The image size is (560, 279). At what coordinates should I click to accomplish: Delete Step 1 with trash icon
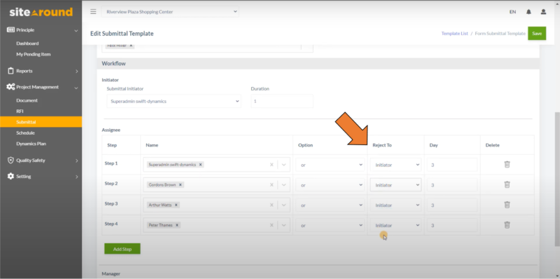pyautogui.click(x=507, y=164)
